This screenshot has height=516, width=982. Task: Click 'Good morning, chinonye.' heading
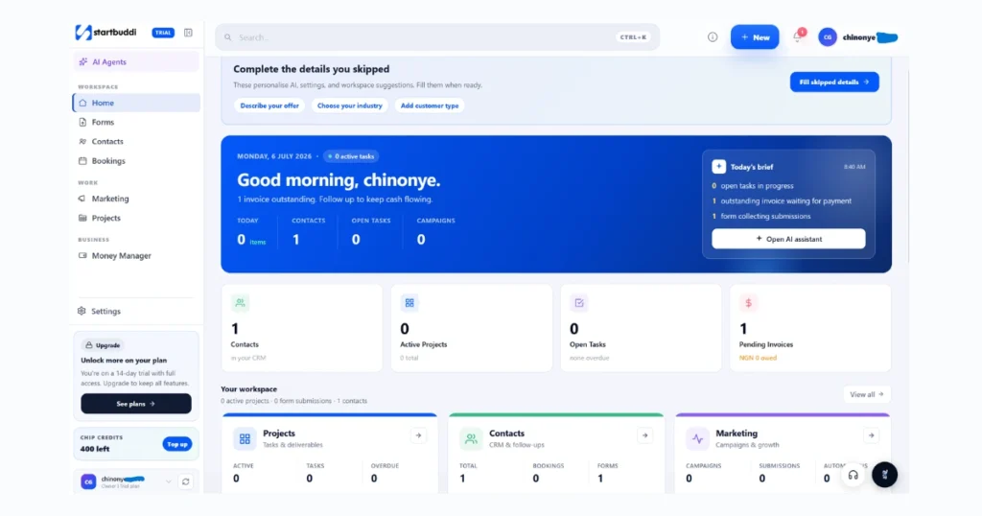[x=339, y=180]
